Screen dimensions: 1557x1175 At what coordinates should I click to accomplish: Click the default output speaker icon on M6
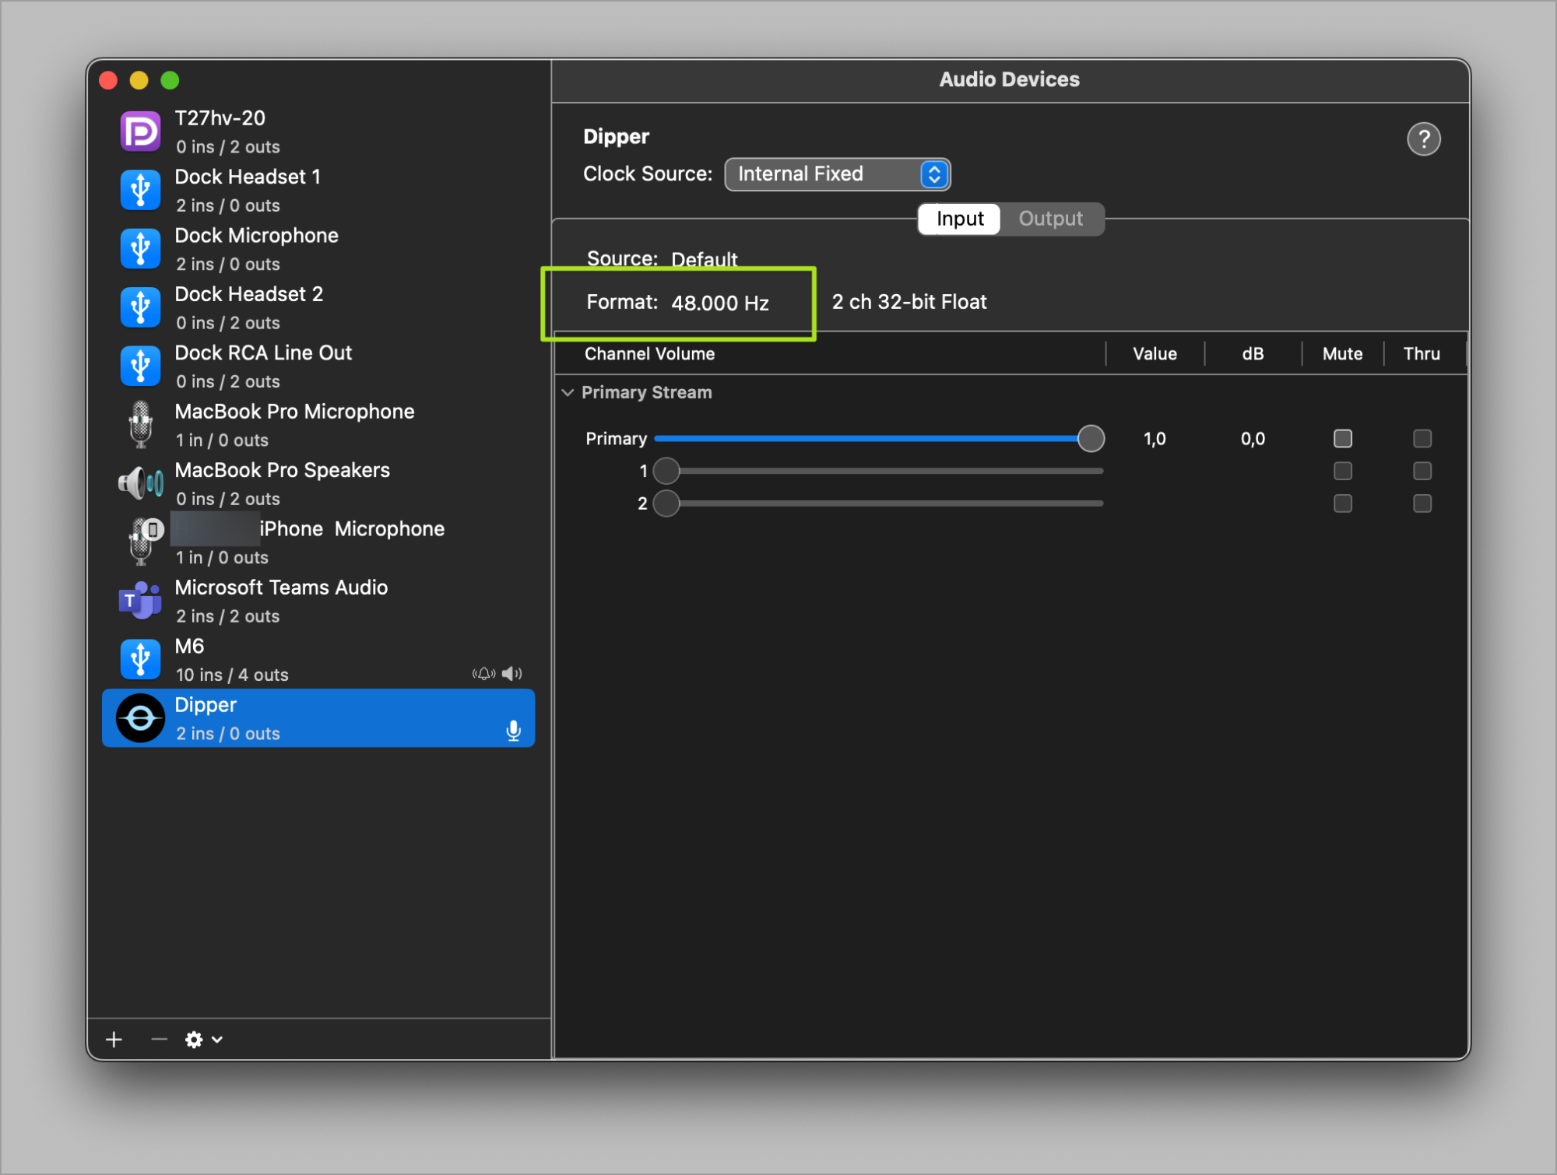point(511,673)
